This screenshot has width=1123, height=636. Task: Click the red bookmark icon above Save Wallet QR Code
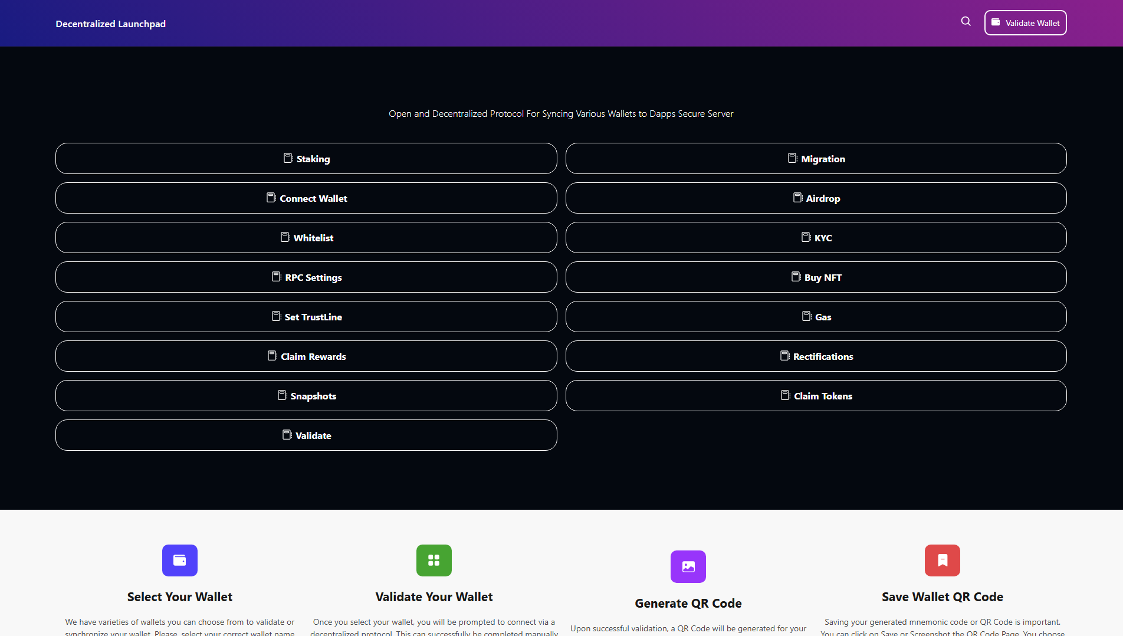click(943, 560)
